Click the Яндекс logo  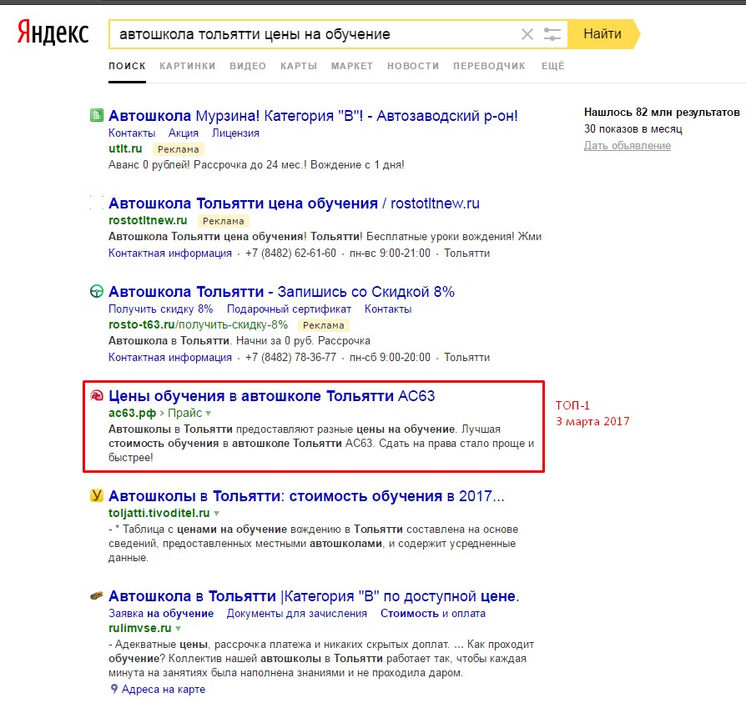click(x=53, y=33)
